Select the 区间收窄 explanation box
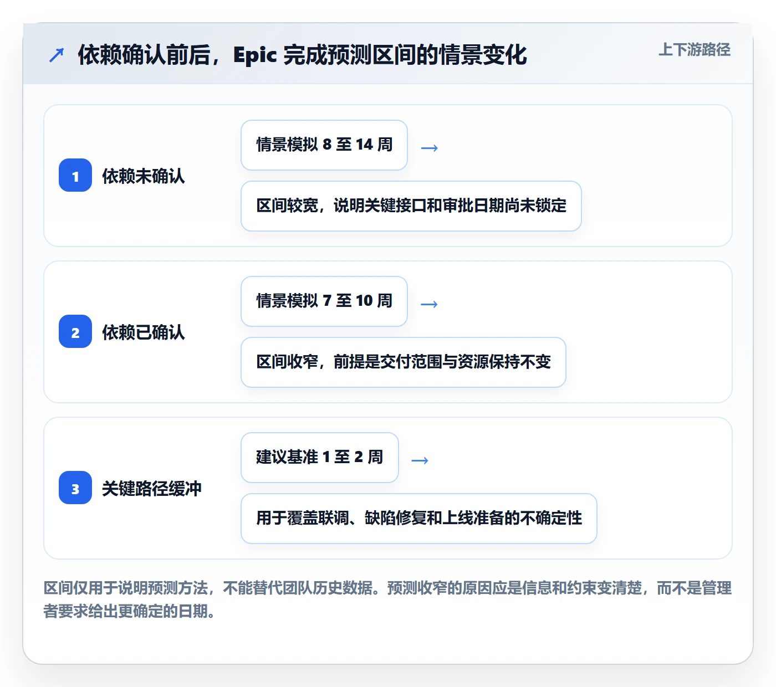 [x=404, y=362]
